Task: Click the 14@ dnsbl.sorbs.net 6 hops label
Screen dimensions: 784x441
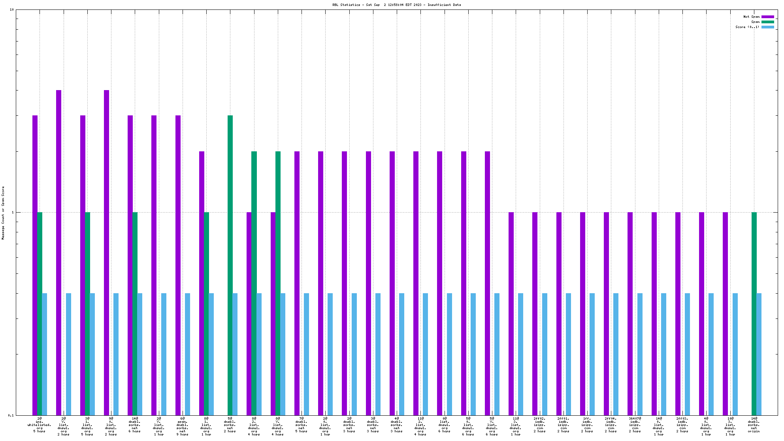Action: click(x=135, y=425)
